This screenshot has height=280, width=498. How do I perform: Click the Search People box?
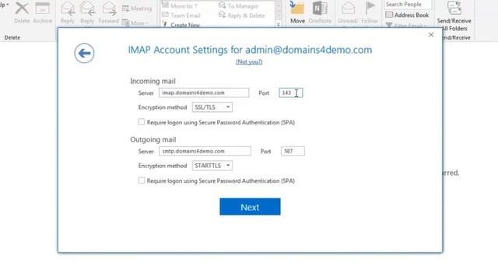(x=408, y=4)
